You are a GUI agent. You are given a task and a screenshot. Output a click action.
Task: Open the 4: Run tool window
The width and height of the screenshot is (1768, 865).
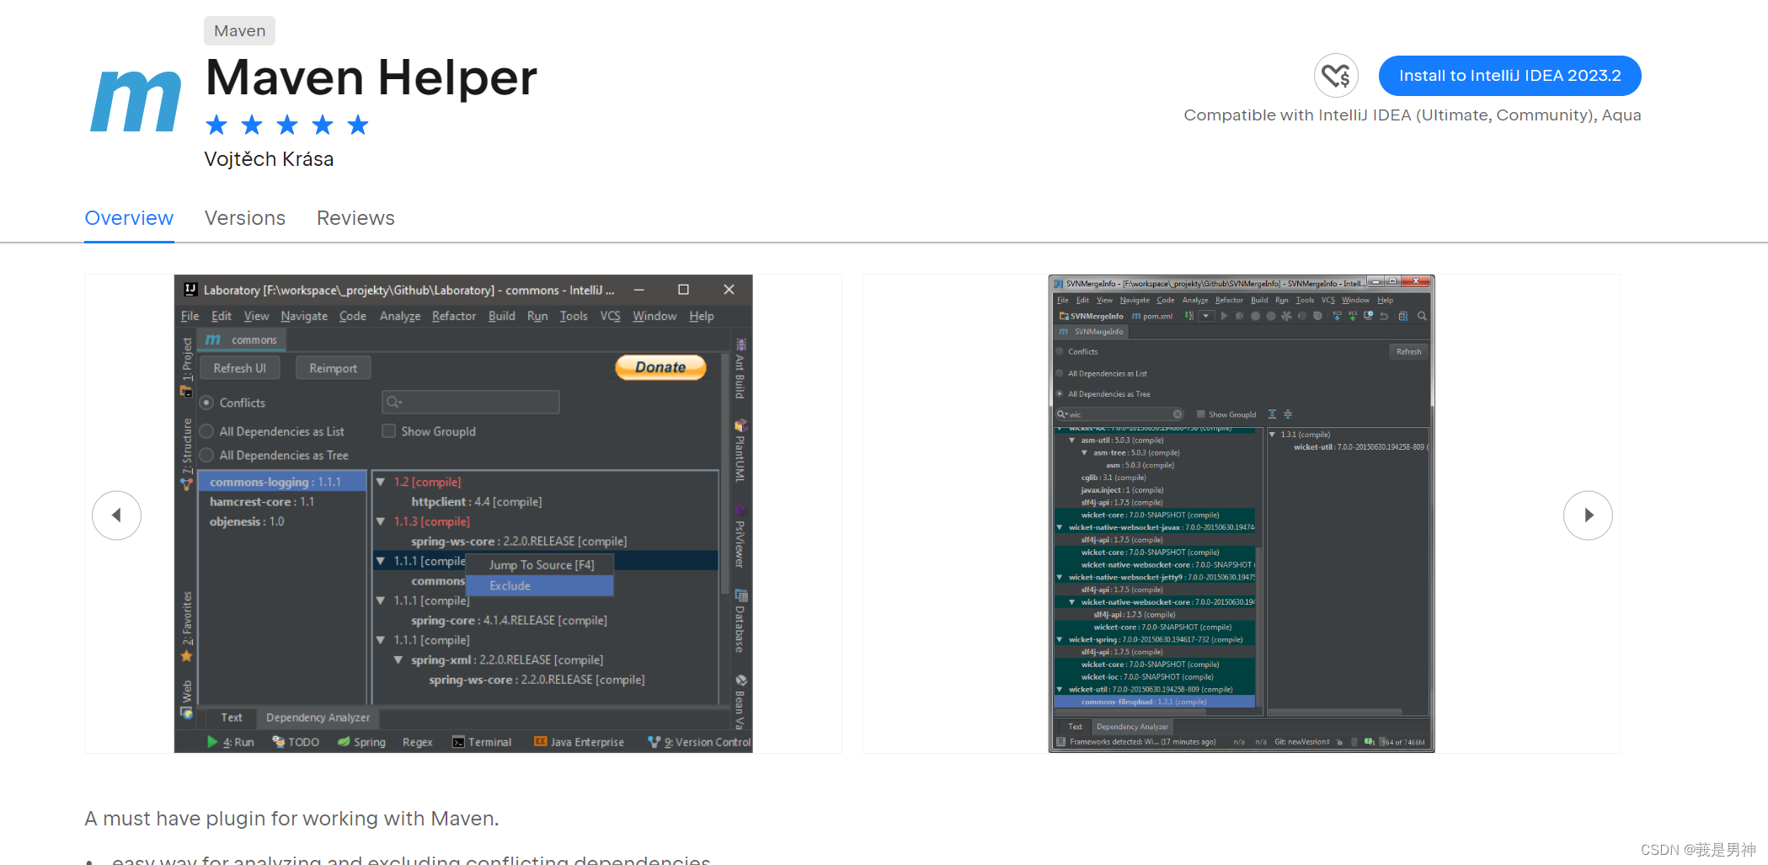231,742
